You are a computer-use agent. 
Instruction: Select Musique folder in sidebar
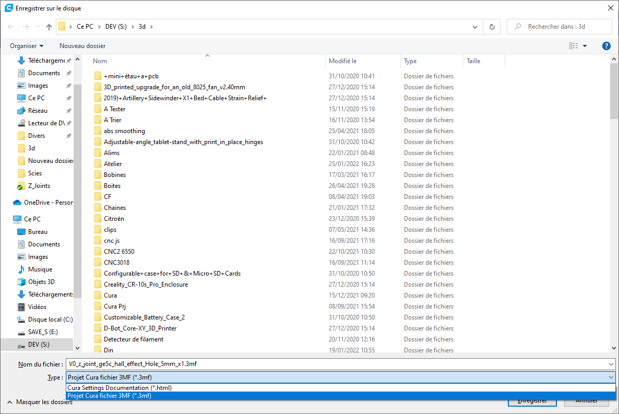[x=40, y=269]
